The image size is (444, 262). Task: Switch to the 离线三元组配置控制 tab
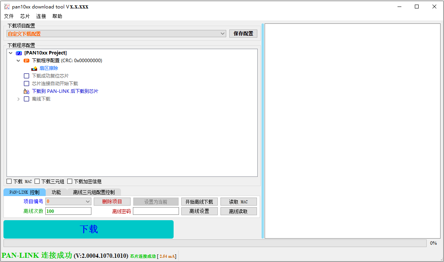[x=94, y=193]
